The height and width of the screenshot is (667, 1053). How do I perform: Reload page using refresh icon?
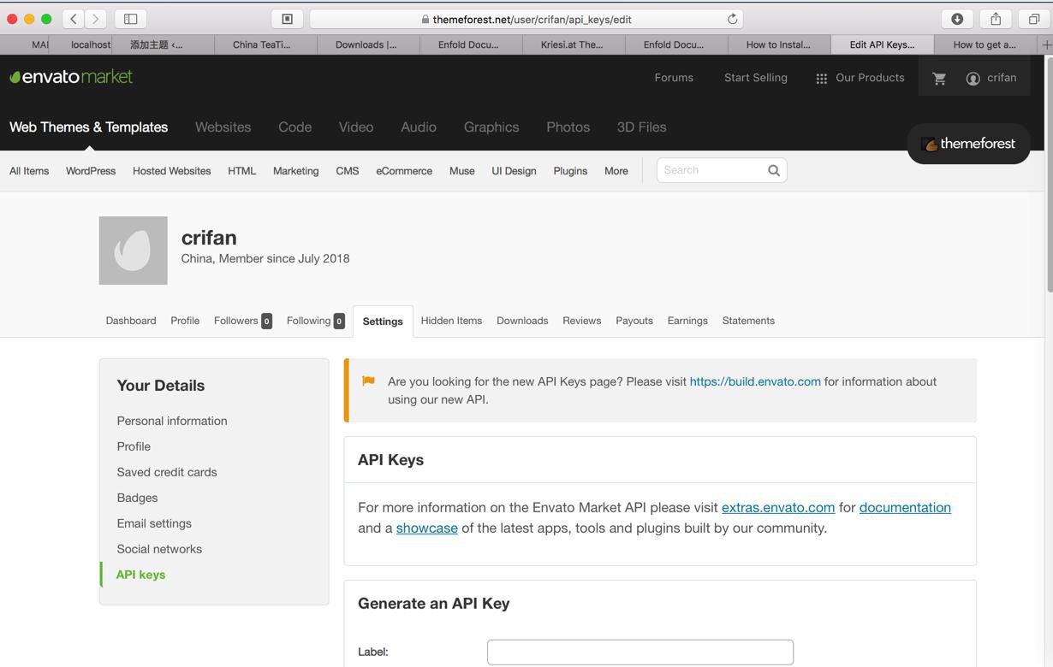(733, 19)
